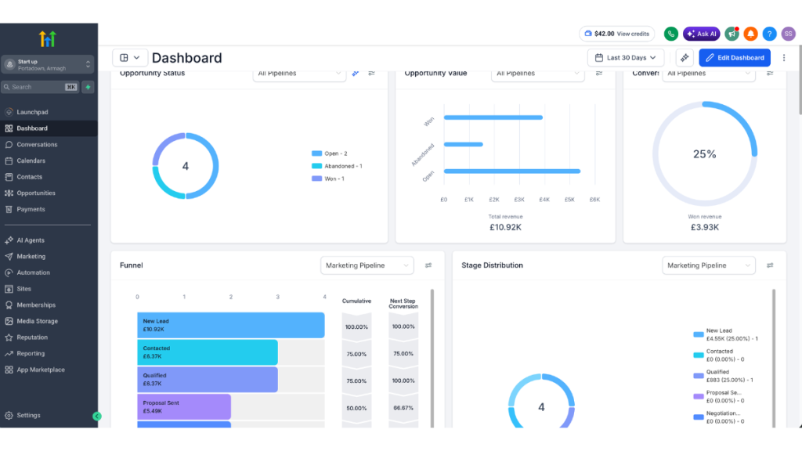The width and height of the screenshot is (802, 451).
Task: Click the AI Agents sidebar icon
Action: [9, 240]
